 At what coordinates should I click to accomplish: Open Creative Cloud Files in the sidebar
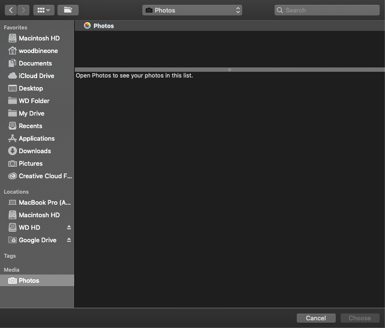coord(37,176)
